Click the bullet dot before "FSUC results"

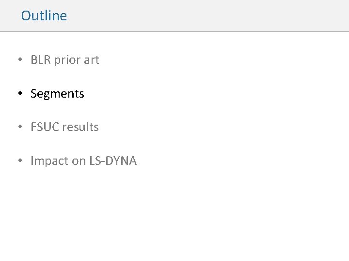19,128
